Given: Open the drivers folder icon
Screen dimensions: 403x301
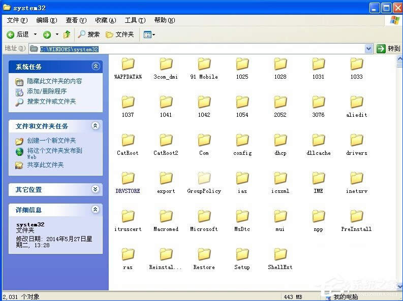Looking at the screenshot, I should 356,140.
